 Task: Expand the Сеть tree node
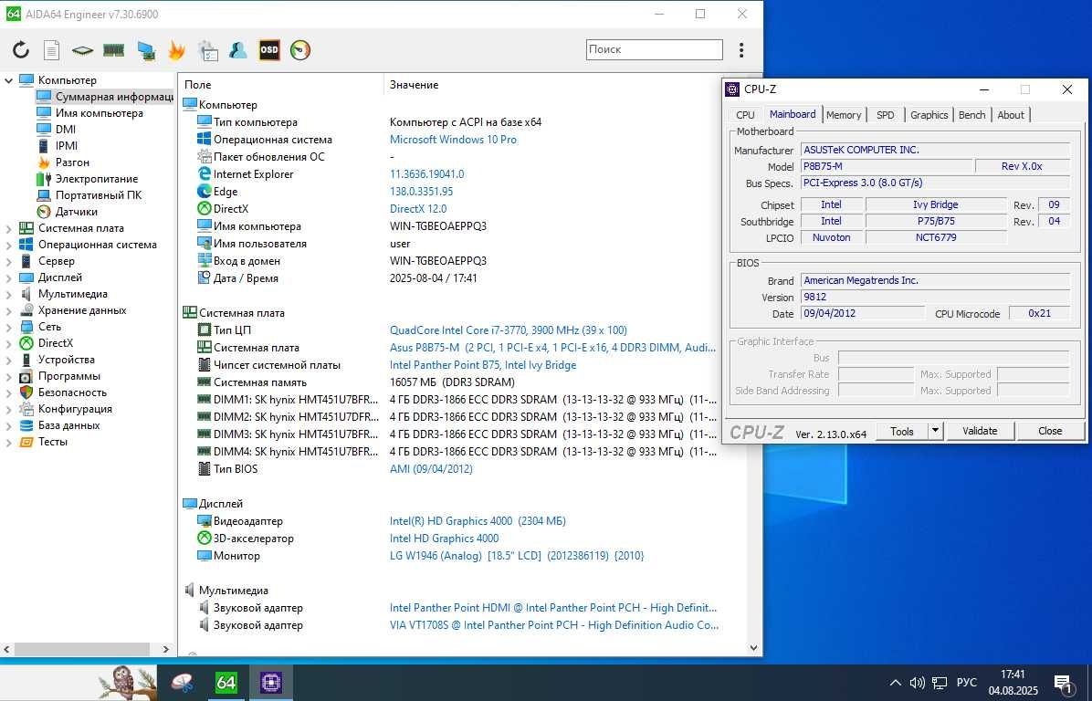[x=9, y=327]
